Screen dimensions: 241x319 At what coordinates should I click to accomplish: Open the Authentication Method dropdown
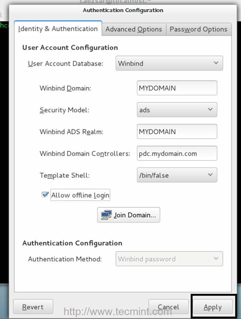169,259
